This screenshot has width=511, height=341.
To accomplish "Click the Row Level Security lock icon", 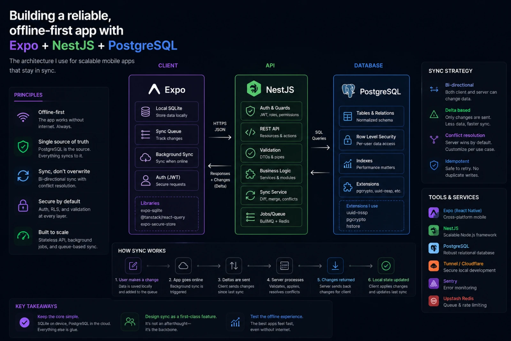I will click(x=347, y=140).
